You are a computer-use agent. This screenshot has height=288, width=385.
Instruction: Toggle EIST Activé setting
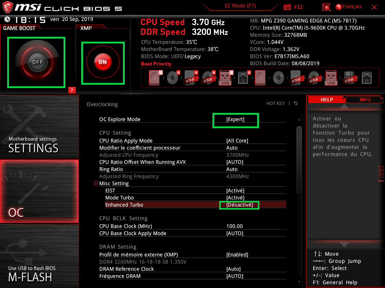(x=235, y=190)
